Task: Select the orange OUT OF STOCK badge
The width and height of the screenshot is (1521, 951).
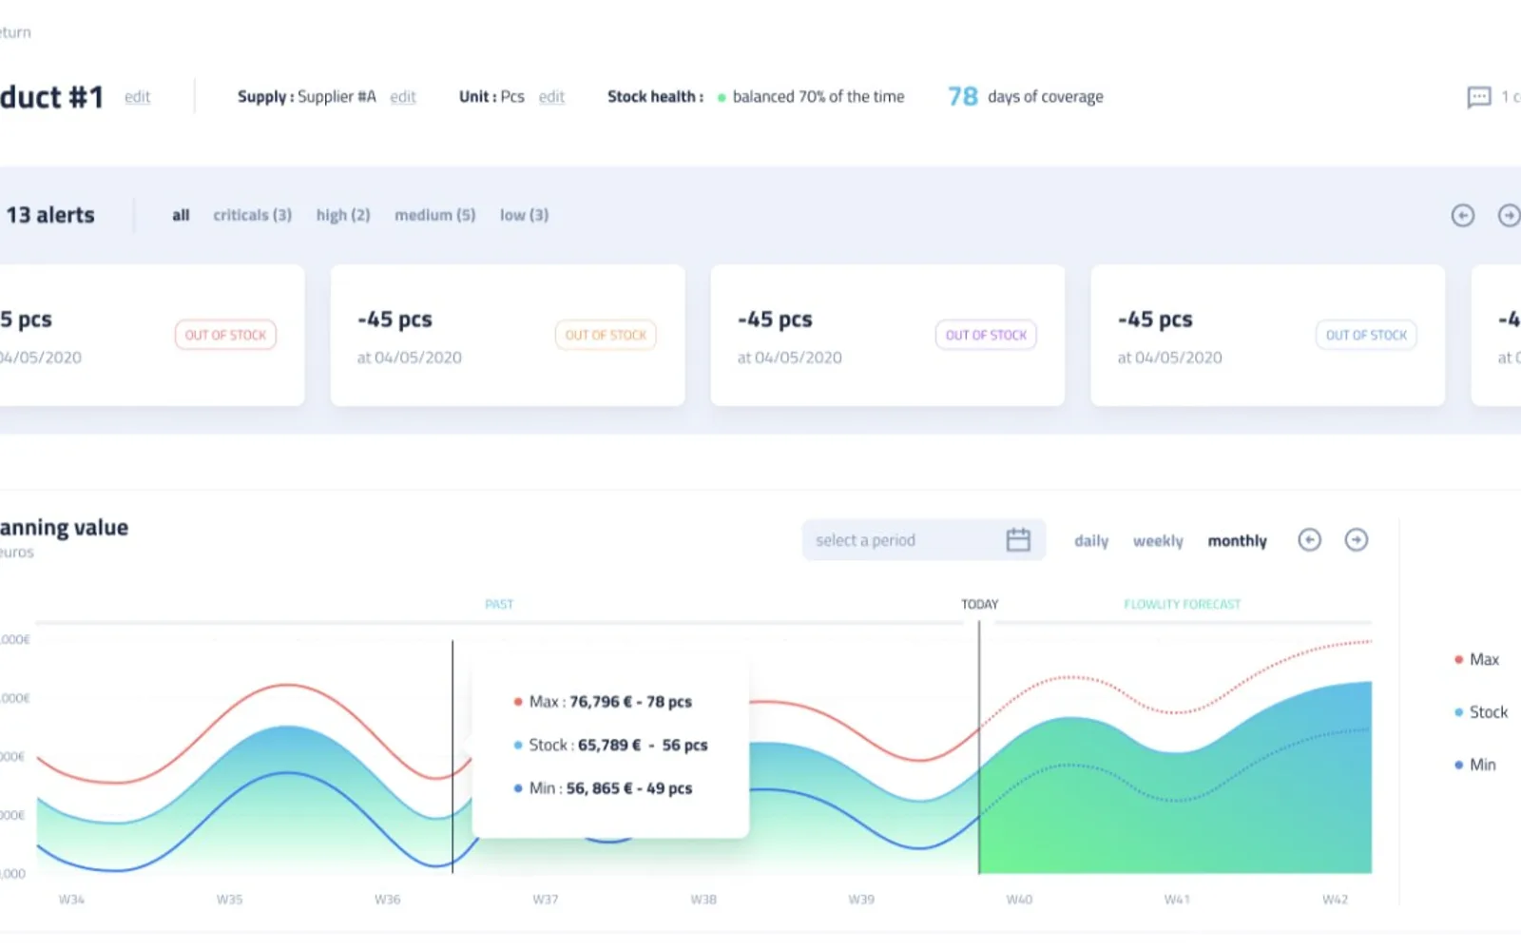Action: click(606, 335)
